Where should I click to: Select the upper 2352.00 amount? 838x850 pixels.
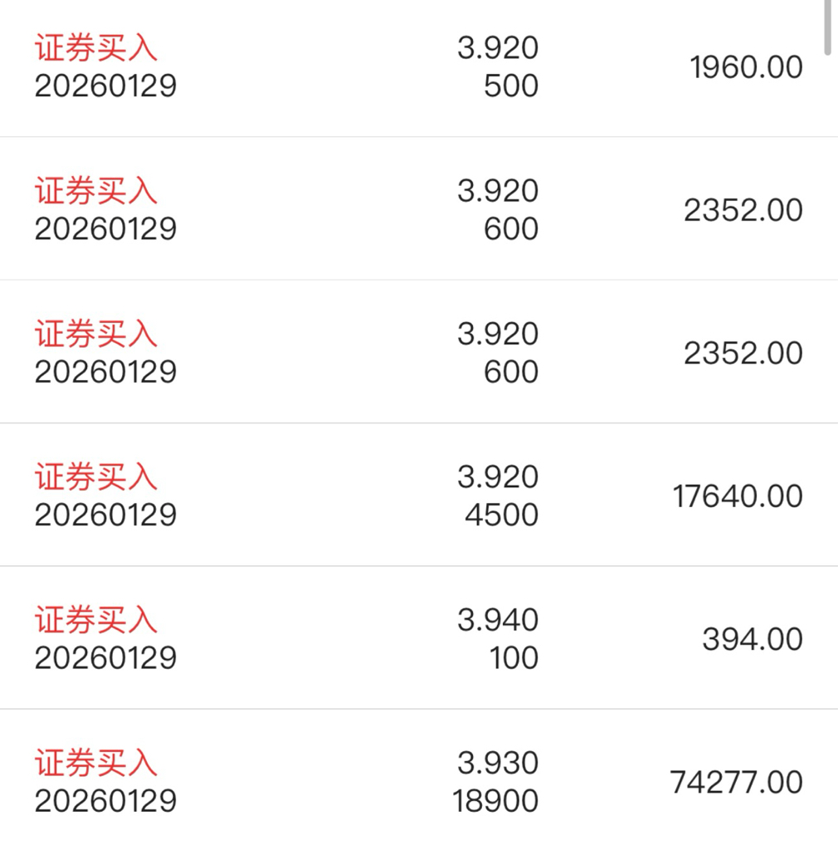[x=743, y=210]
